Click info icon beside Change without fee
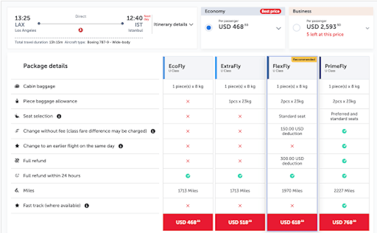 [x=153, y=131]
